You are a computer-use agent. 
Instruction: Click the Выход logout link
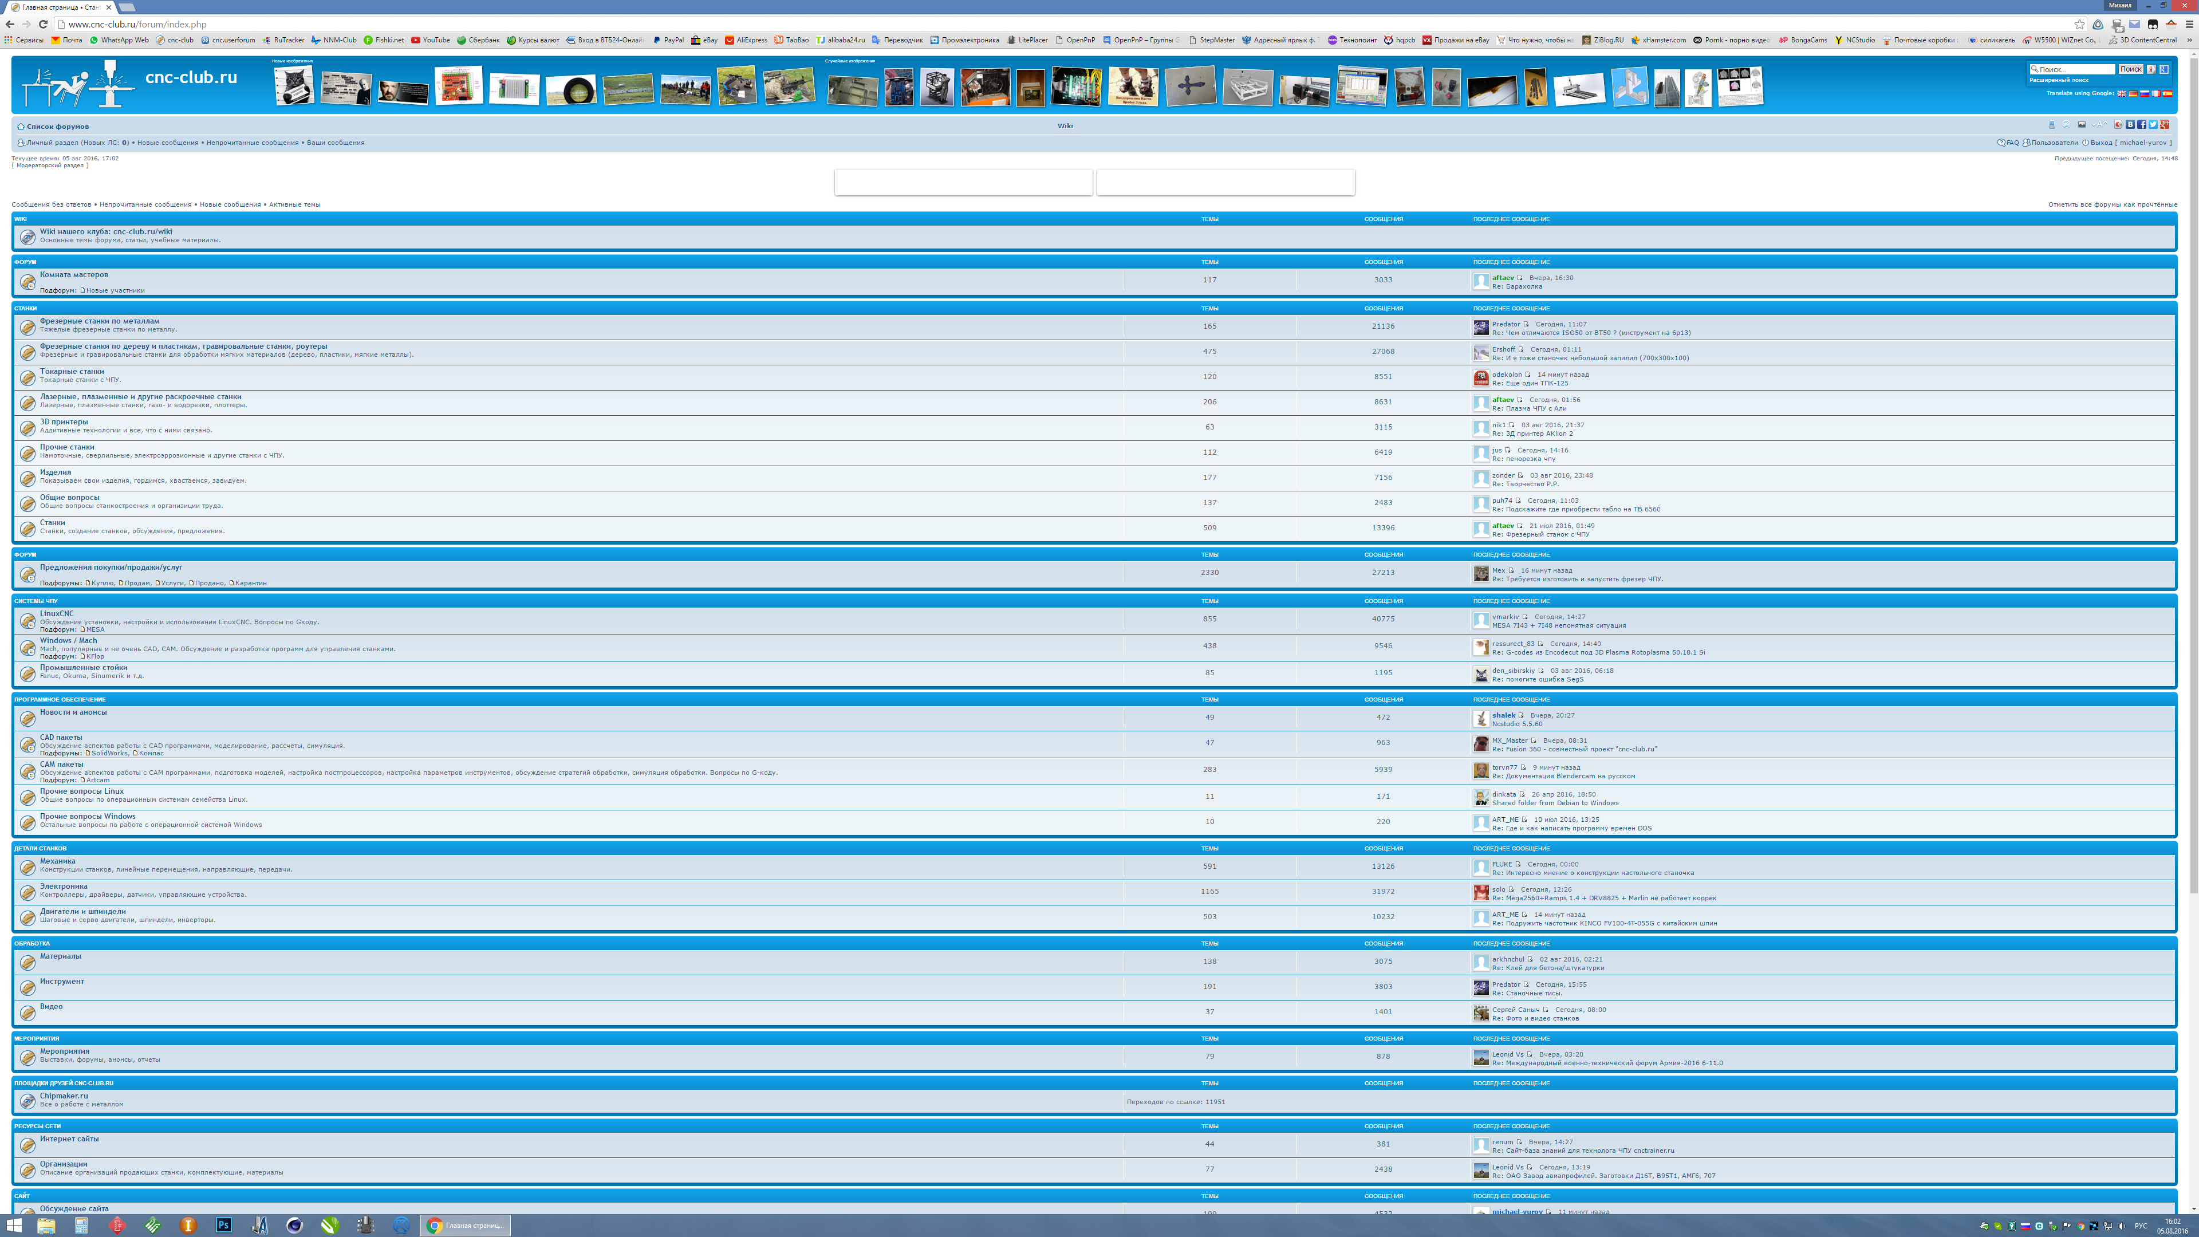[2101, 143]
